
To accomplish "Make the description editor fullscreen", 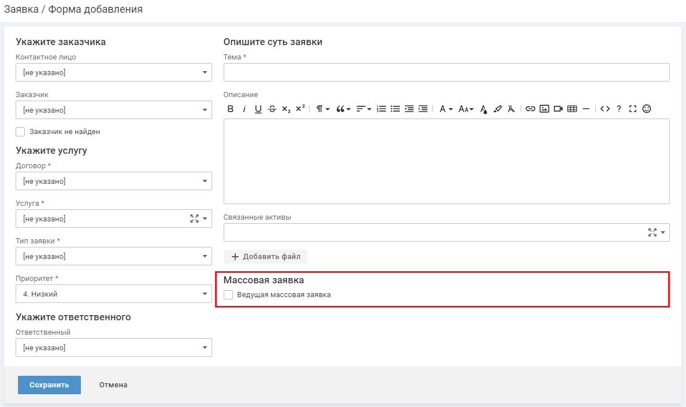I will coord(633,109).
